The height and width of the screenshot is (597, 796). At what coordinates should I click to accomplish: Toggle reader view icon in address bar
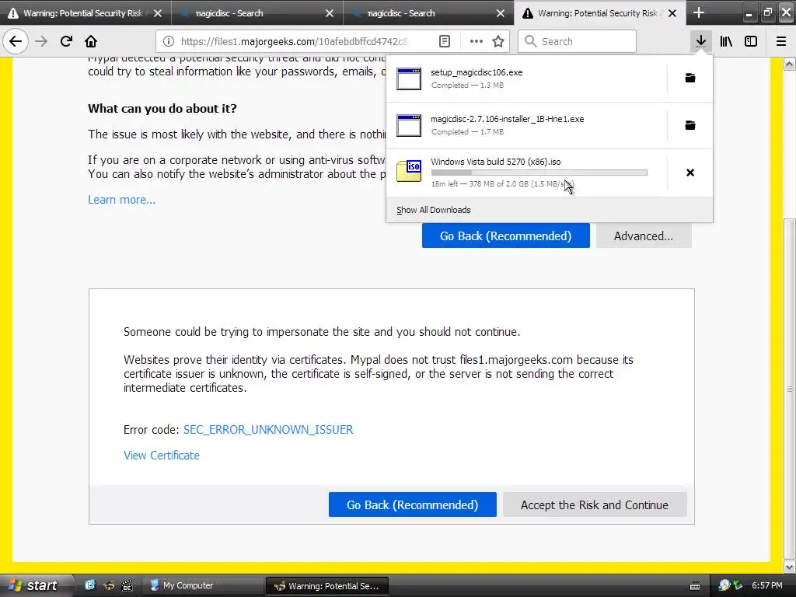(x=444, y=41)
